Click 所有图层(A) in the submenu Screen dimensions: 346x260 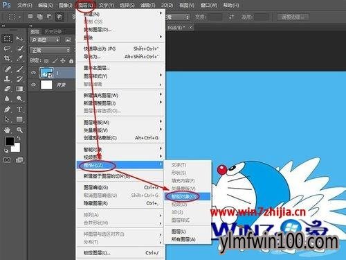(x=183, y=239)
